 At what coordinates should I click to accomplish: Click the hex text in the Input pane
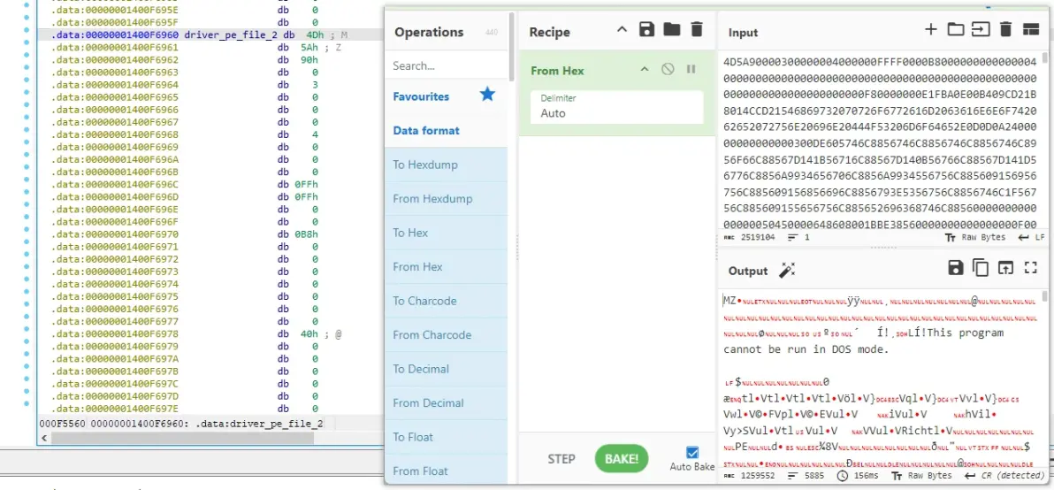pos(879,143)
